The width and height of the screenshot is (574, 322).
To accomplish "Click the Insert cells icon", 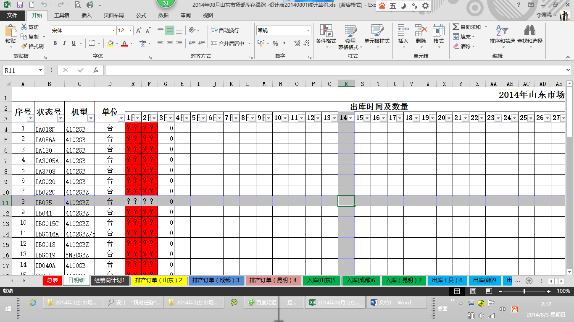I will (x=403, y=31).
